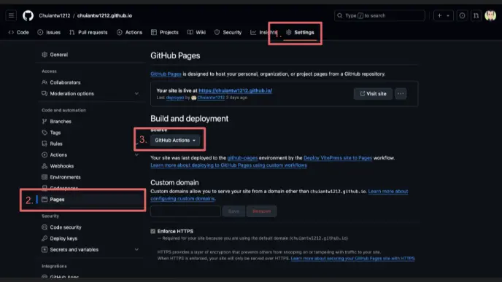
Task: Click the create new plus icon
Action: 439,15
